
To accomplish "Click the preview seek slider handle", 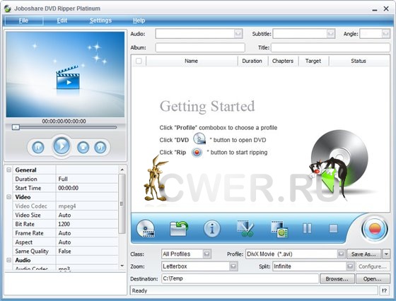I will [x=16, y=127].
